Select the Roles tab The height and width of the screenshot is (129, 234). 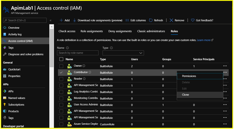pos(174,31)
